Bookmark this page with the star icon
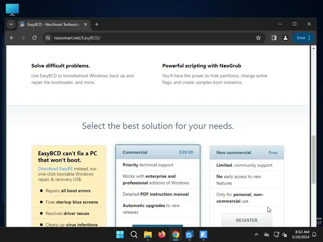The height and width of the screenshot is (242, 323). [x=258, y=38]
